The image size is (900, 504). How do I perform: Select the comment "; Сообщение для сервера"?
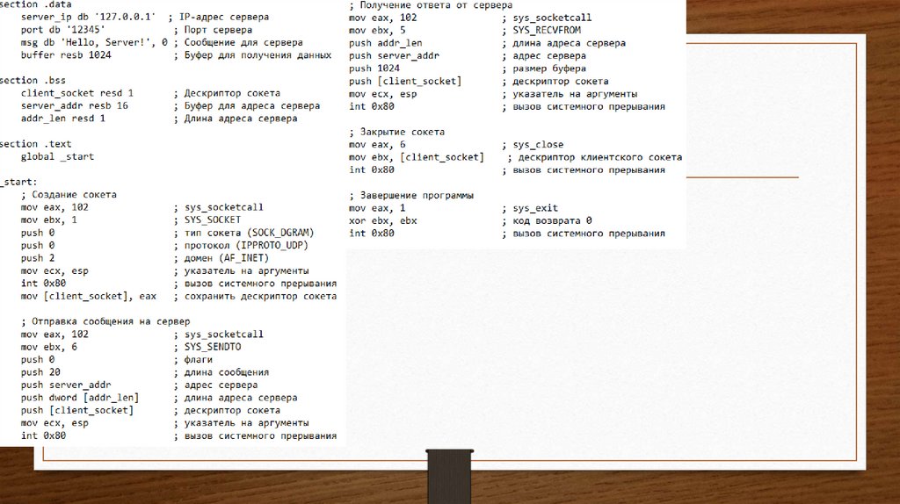click(238, 42)
